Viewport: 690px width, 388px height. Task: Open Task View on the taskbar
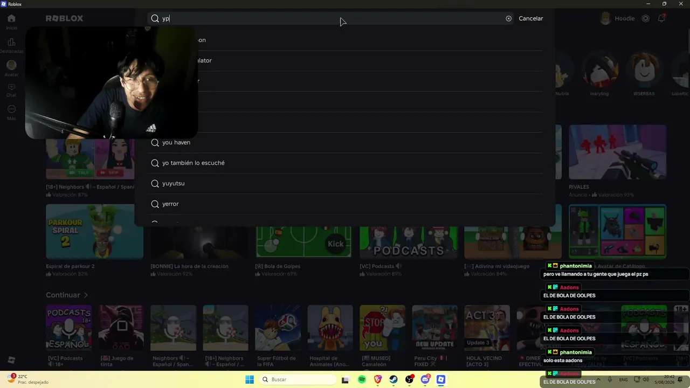point(346,379)
